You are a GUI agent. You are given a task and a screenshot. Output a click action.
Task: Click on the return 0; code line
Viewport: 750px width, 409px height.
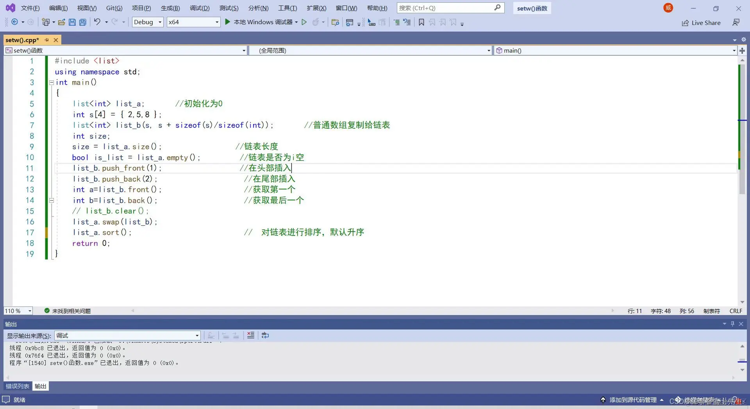pos(91,243)
